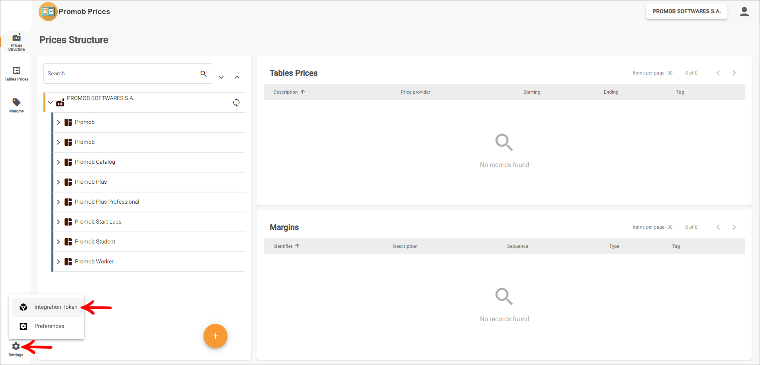
Task: Click Description column header in Margins
Action: [405, 246]
